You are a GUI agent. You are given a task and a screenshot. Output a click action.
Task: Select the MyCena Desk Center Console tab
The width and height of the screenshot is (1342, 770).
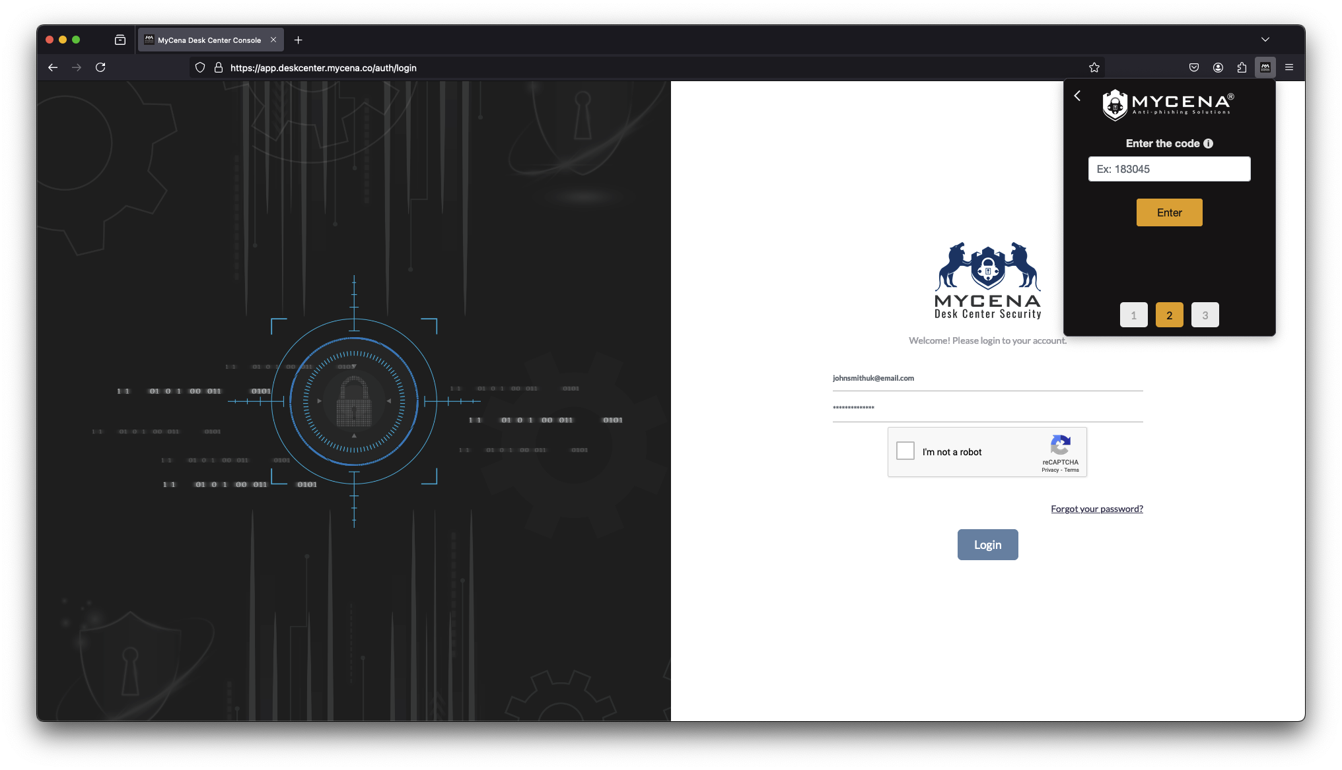[209, 40]
